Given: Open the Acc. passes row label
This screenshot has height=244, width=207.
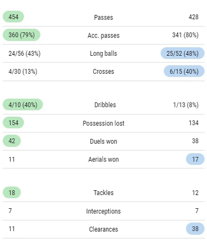Looking at the screenshot, I should coord(103,36).
